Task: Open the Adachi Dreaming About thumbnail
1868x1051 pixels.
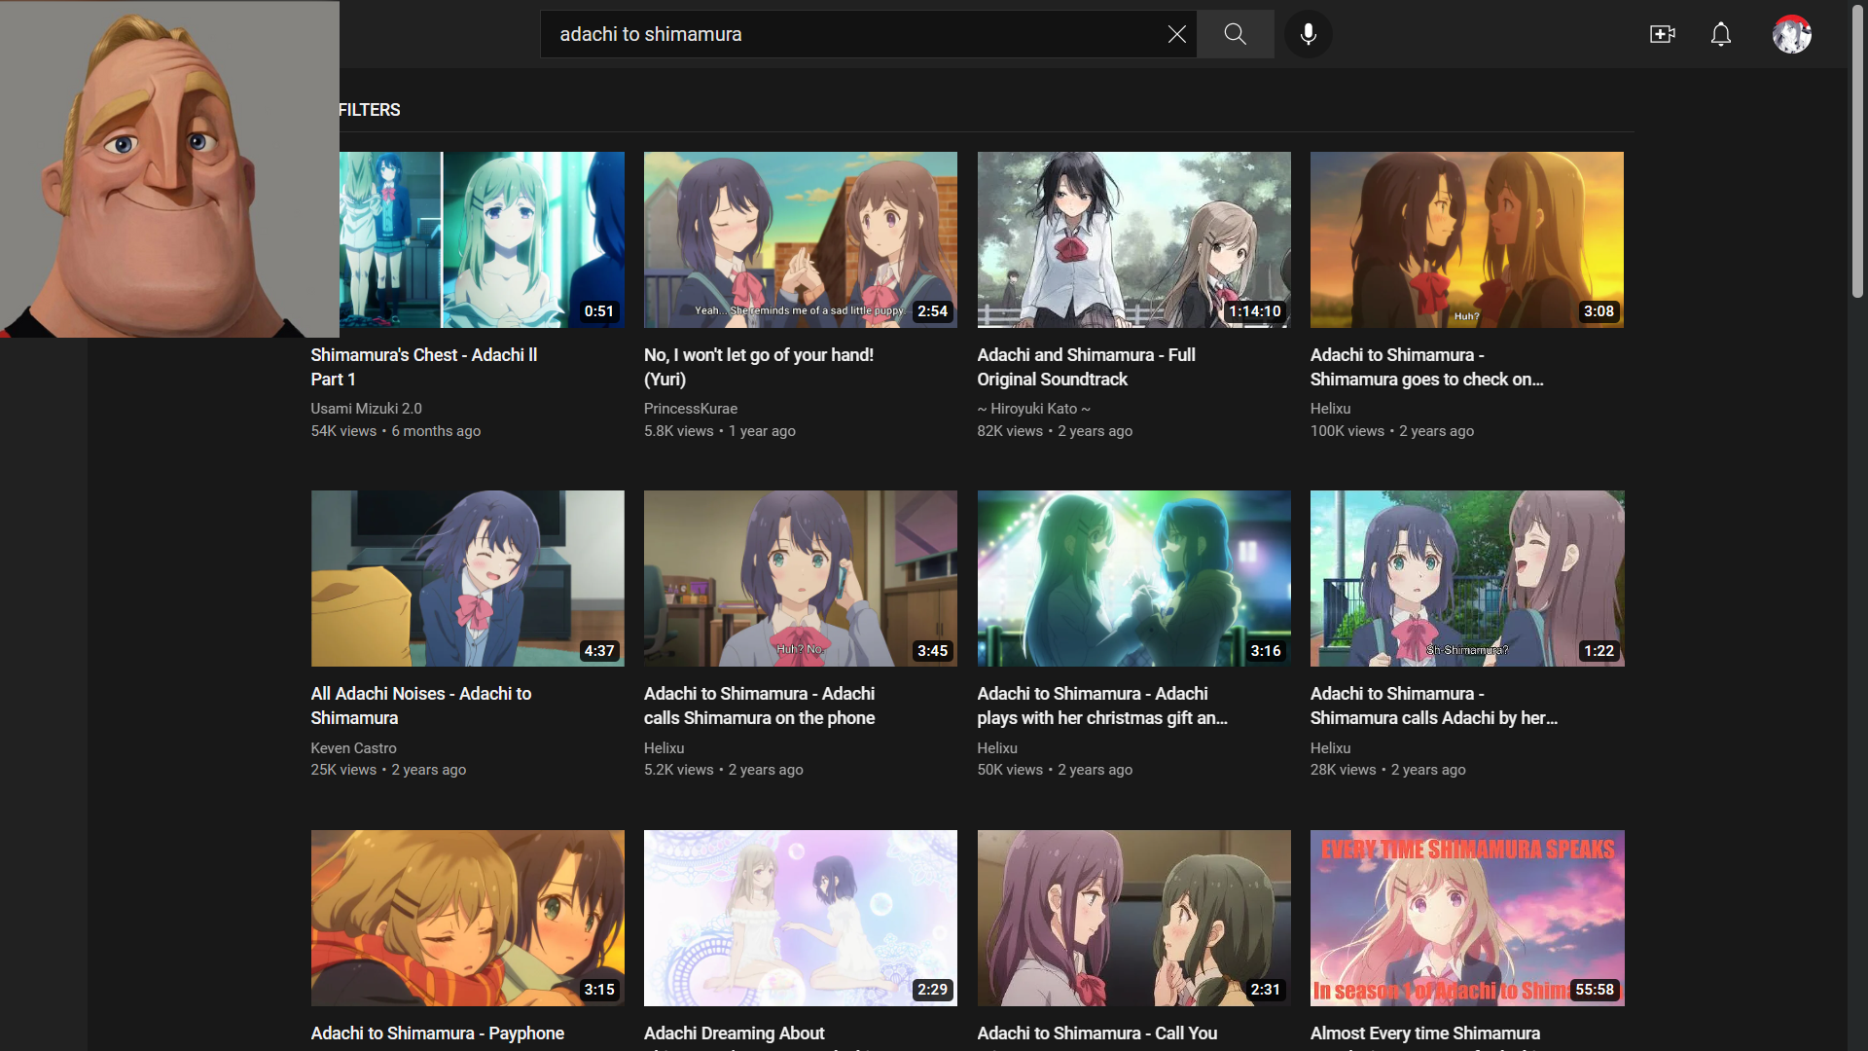Action: [800, 917]
